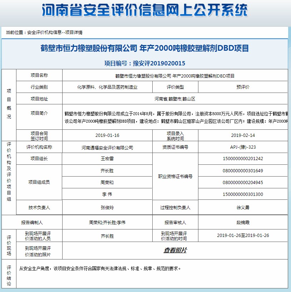Select the project name value in the table
This screenshot has width=291, height=292.
point(175,76)
